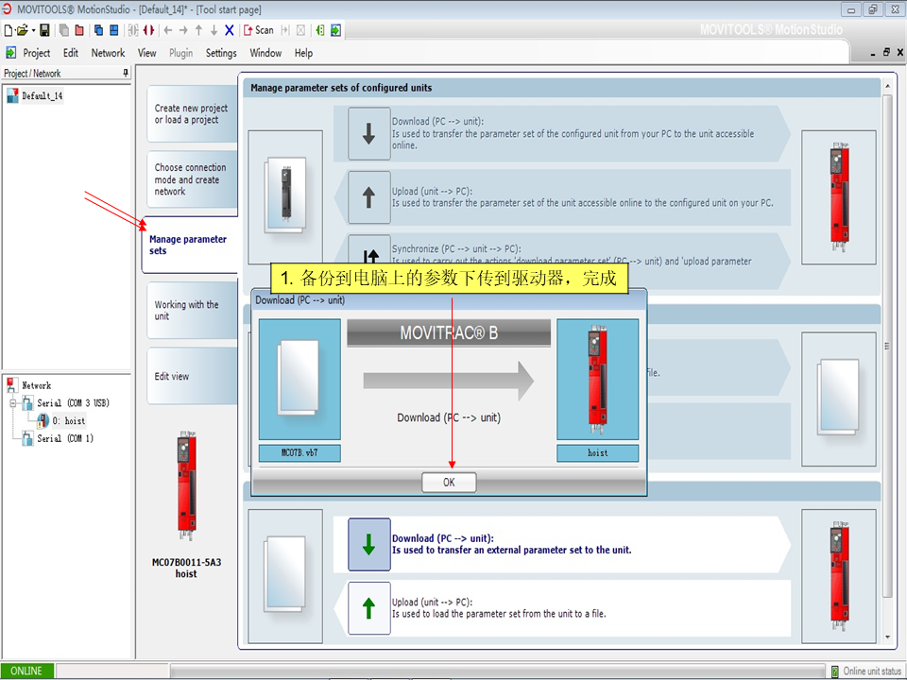
Task: Open the Settings menu
Action: [x=221, y=53]
